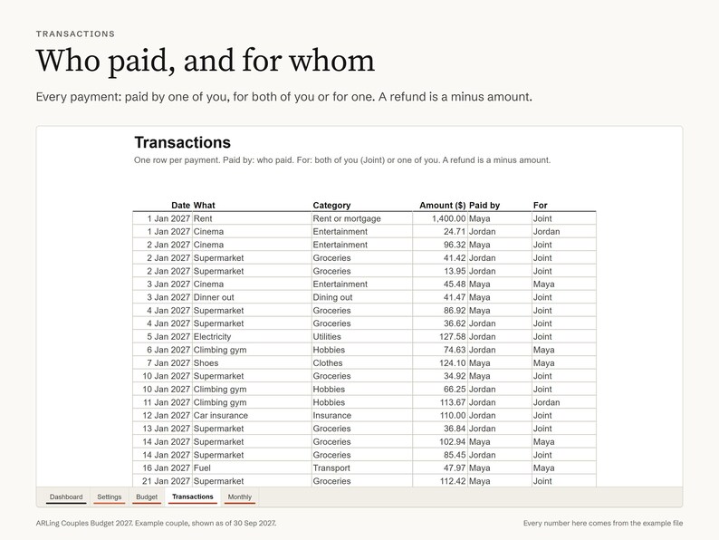Viewport: 719px width, 540px height.
Task: Select the 7 Jan 2027 date cell
Action: 162,363
